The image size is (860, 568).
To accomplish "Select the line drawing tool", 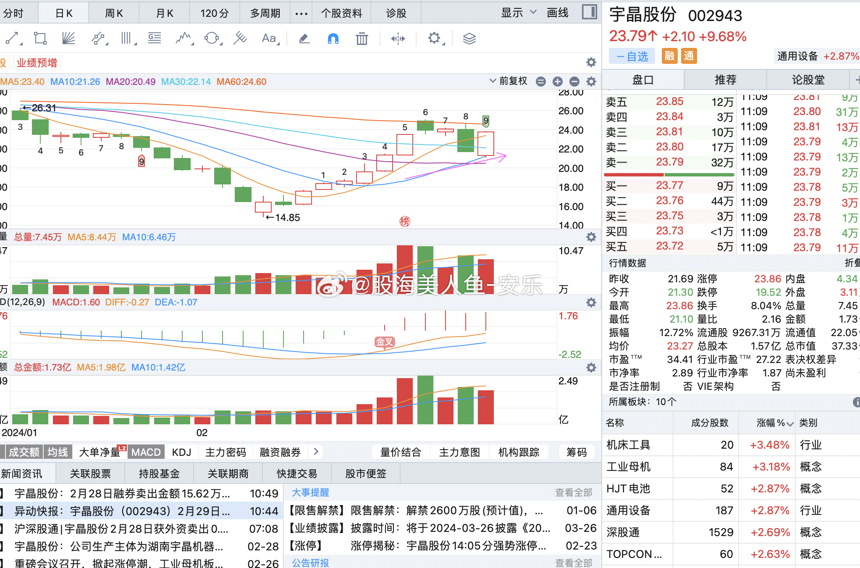I will pyautogui.click(x=13, y=38).
